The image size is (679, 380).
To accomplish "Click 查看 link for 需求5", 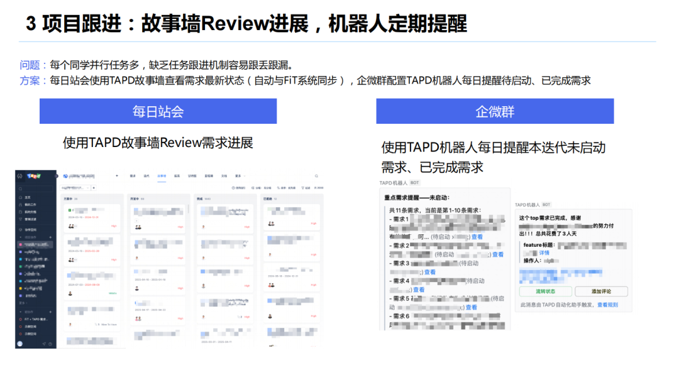I will (x=471, y=307).
